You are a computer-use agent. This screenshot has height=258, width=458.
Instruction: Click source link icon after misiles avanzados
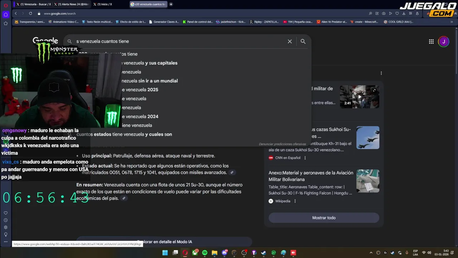click(x=232, y=173)
